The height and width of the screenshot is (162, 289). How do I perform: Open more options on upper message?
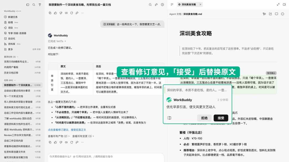[82, 13]
